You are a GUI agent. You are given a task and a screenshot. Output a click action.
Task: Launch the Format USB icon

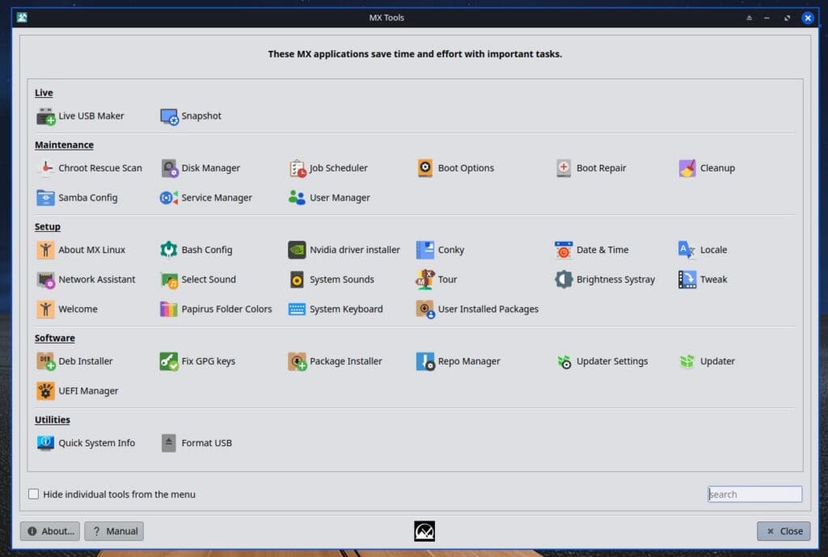click(x=169, y=443)
